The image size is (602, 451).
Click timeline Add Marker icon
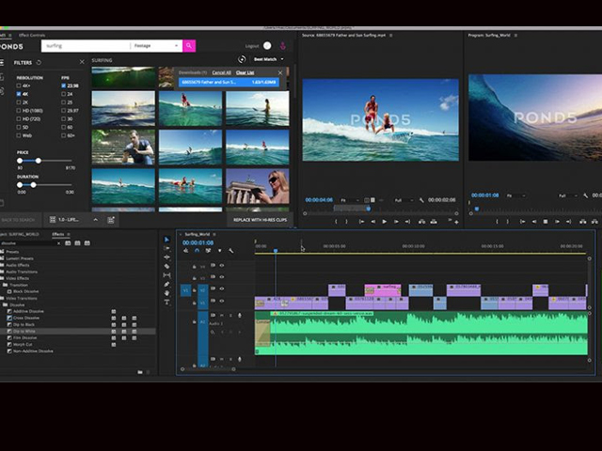pos(219,251)
